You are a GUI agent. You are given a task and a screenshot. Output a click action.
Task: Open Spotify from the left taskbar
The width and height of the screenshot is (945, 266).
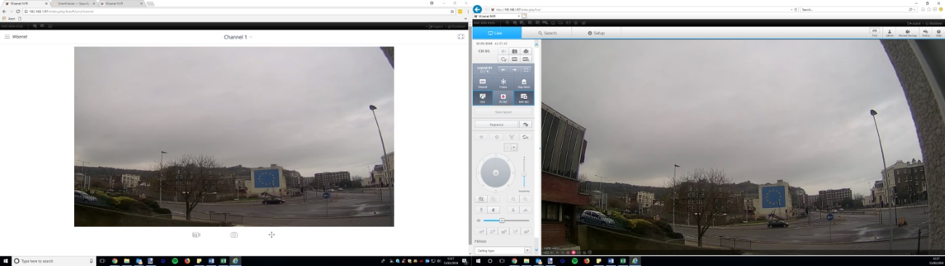click(175, 261)
